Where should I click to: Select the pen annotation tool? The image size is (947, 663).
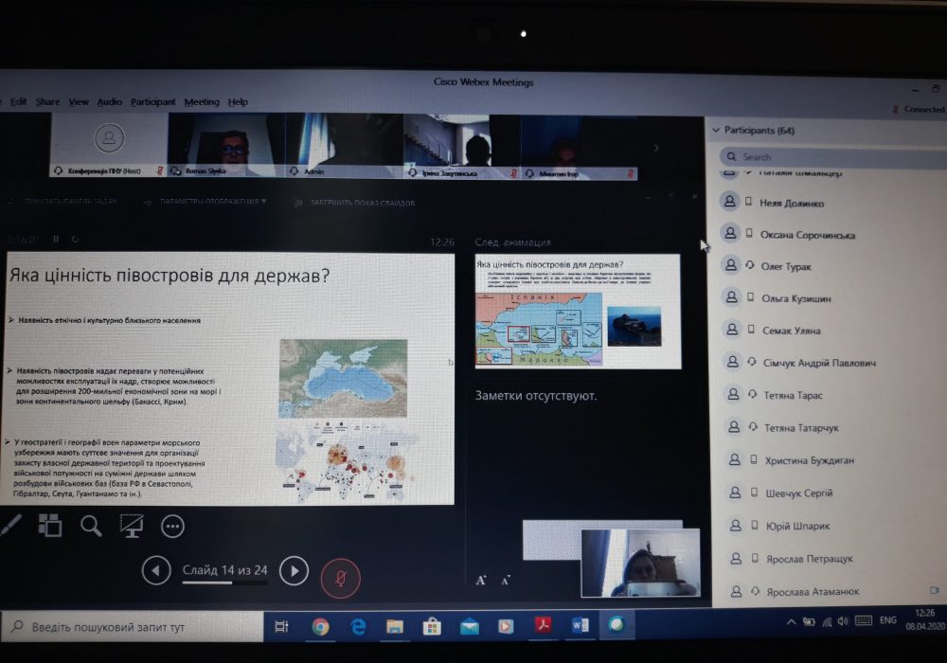(12, 525)
